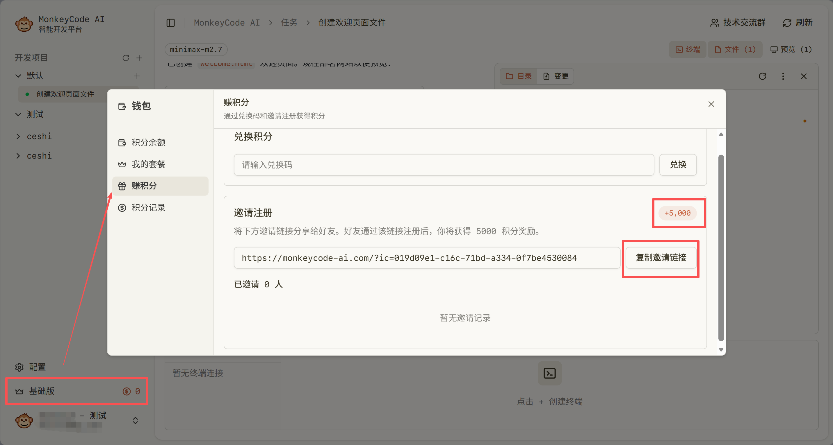Focus the 请输入兑换码 input field
Viewport: 833px width, 445px height.
(x=444, y=165)
